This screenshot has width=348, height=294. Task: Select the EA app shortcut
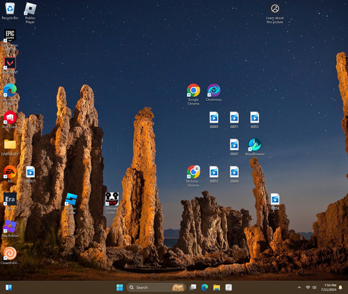pos(10,174)
